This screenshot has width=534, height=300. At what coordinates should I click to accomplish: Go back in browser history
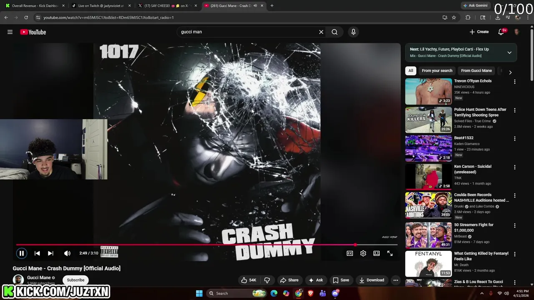(6, 17)
